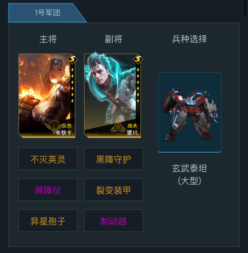Image resolution: width=248 pixels, height=253 pixels.
Task: Select the 玄武泰坦 mech unit image
Action: (x=190, y=112)
